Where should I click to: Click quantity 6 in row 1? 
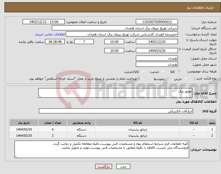53,129
